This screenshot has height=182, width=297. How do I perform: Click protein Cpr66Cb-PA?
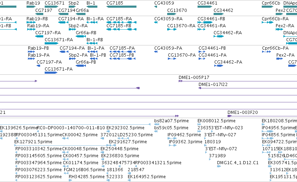point(267,52)
